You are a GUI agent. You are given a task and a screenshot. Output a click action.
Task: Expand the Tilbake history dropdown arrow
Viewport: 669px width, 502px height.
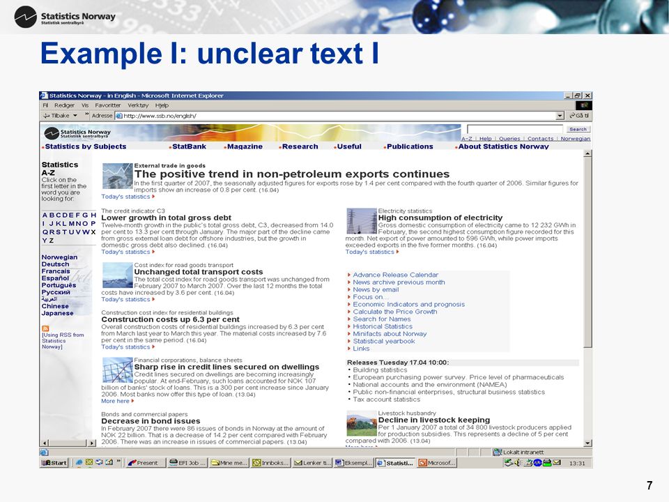(75, 116)
